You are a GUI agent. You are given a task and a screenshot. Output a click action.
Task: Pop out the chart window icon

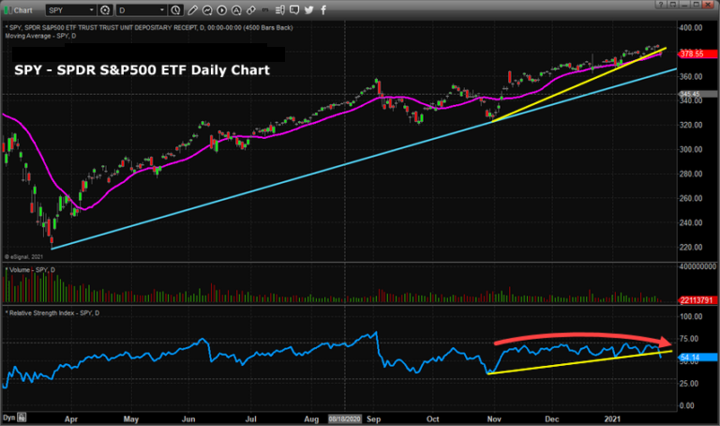pyautogui.click(x=673, y=5)
